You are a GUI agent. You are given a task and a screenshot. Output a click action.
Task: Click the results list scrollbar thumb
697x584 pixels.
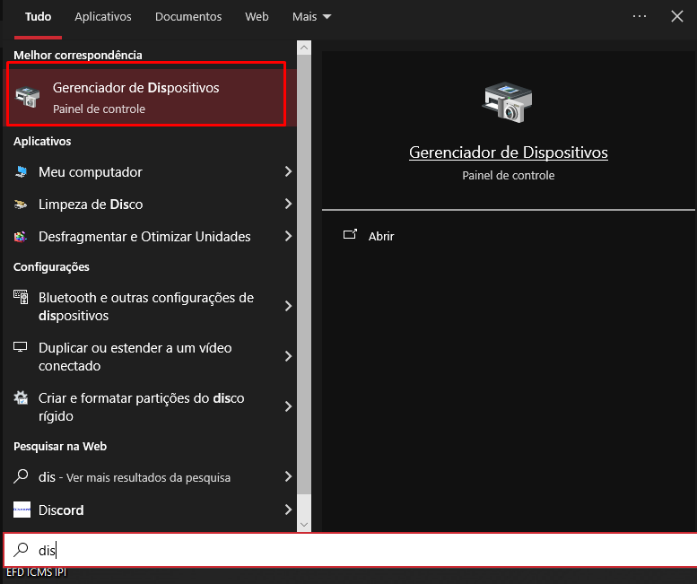pos(304,275)
